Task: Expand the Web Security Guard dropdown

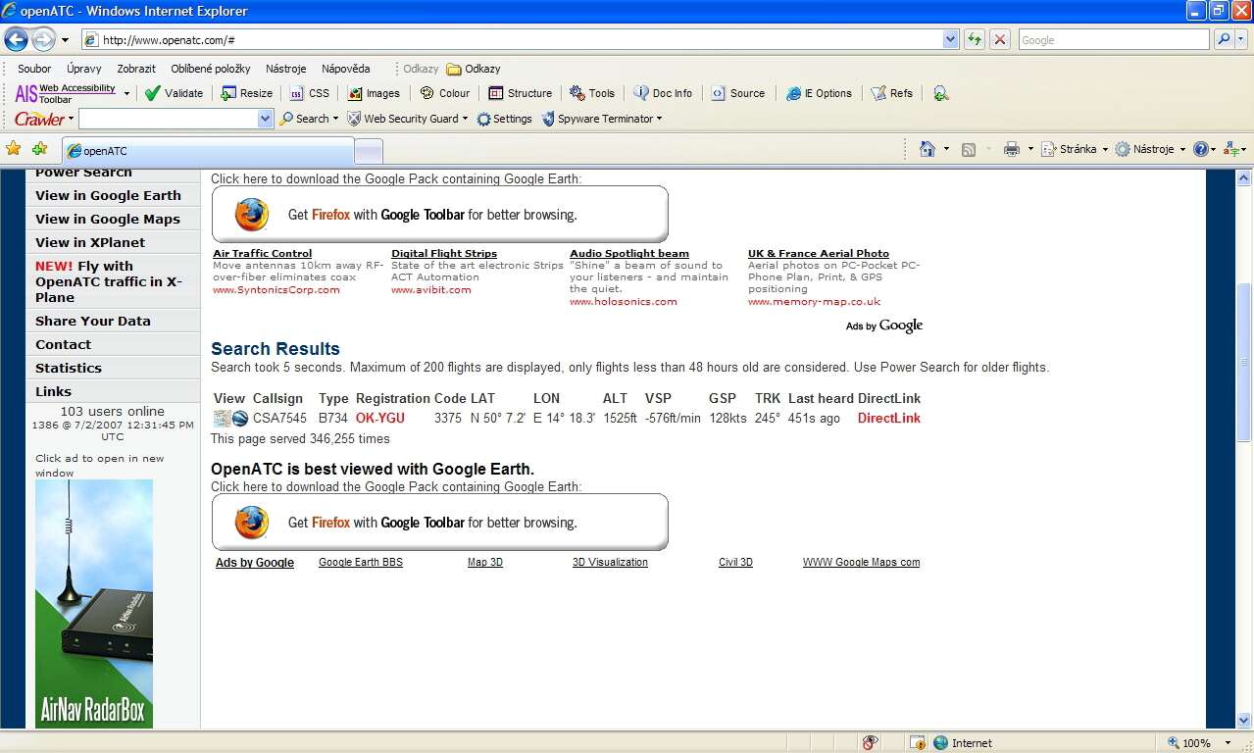Action: click(465, 119)
